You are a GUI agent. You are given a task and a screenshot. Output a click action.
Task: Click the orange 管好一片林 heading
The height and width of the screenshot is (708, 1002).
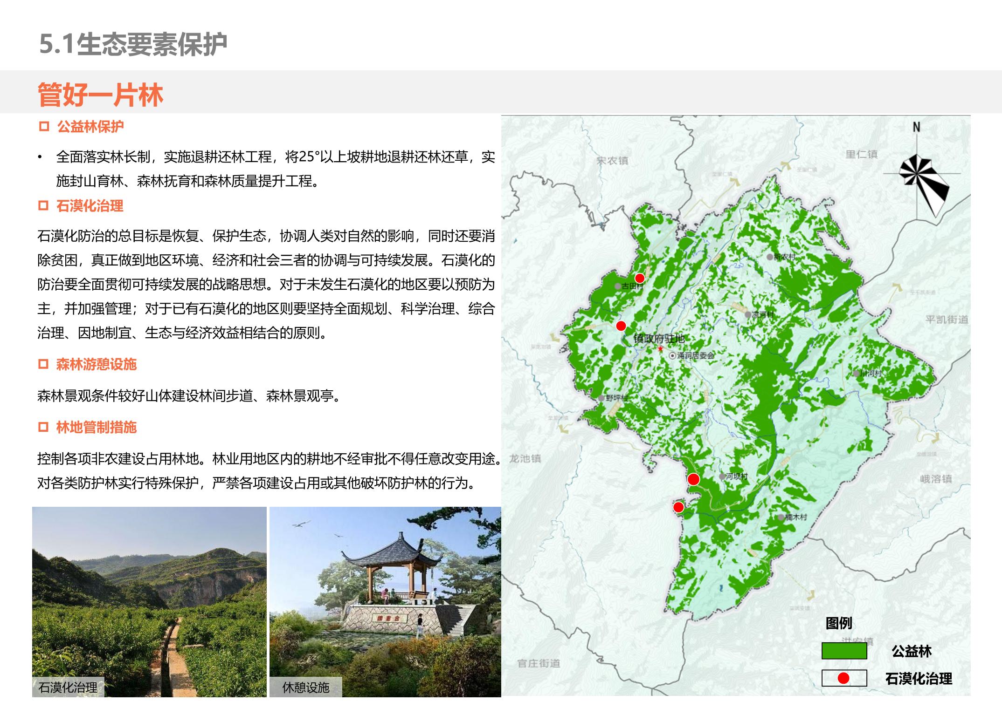100,95
